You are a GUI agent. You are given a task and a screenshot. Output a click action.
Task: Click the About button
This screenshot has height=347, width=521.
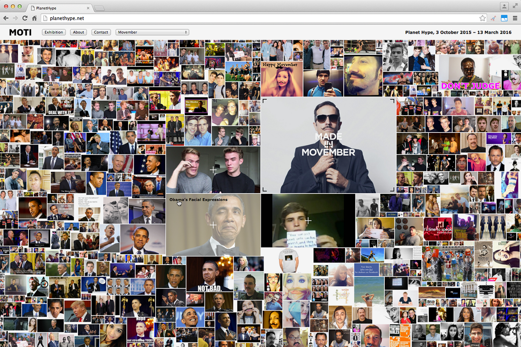pyautogui.click(x=78, y=32)
